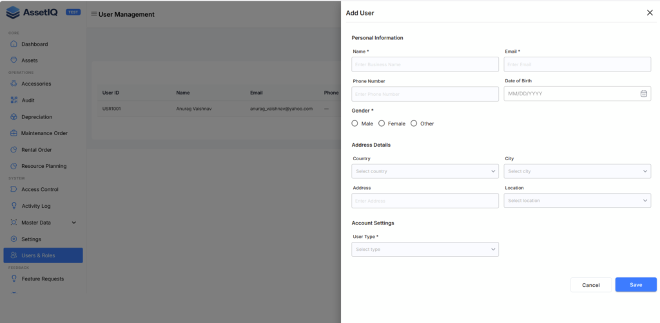Open the User Type dropdown
Image resolution: width=660 pixels, height=323 pixels.
[425, 250]
